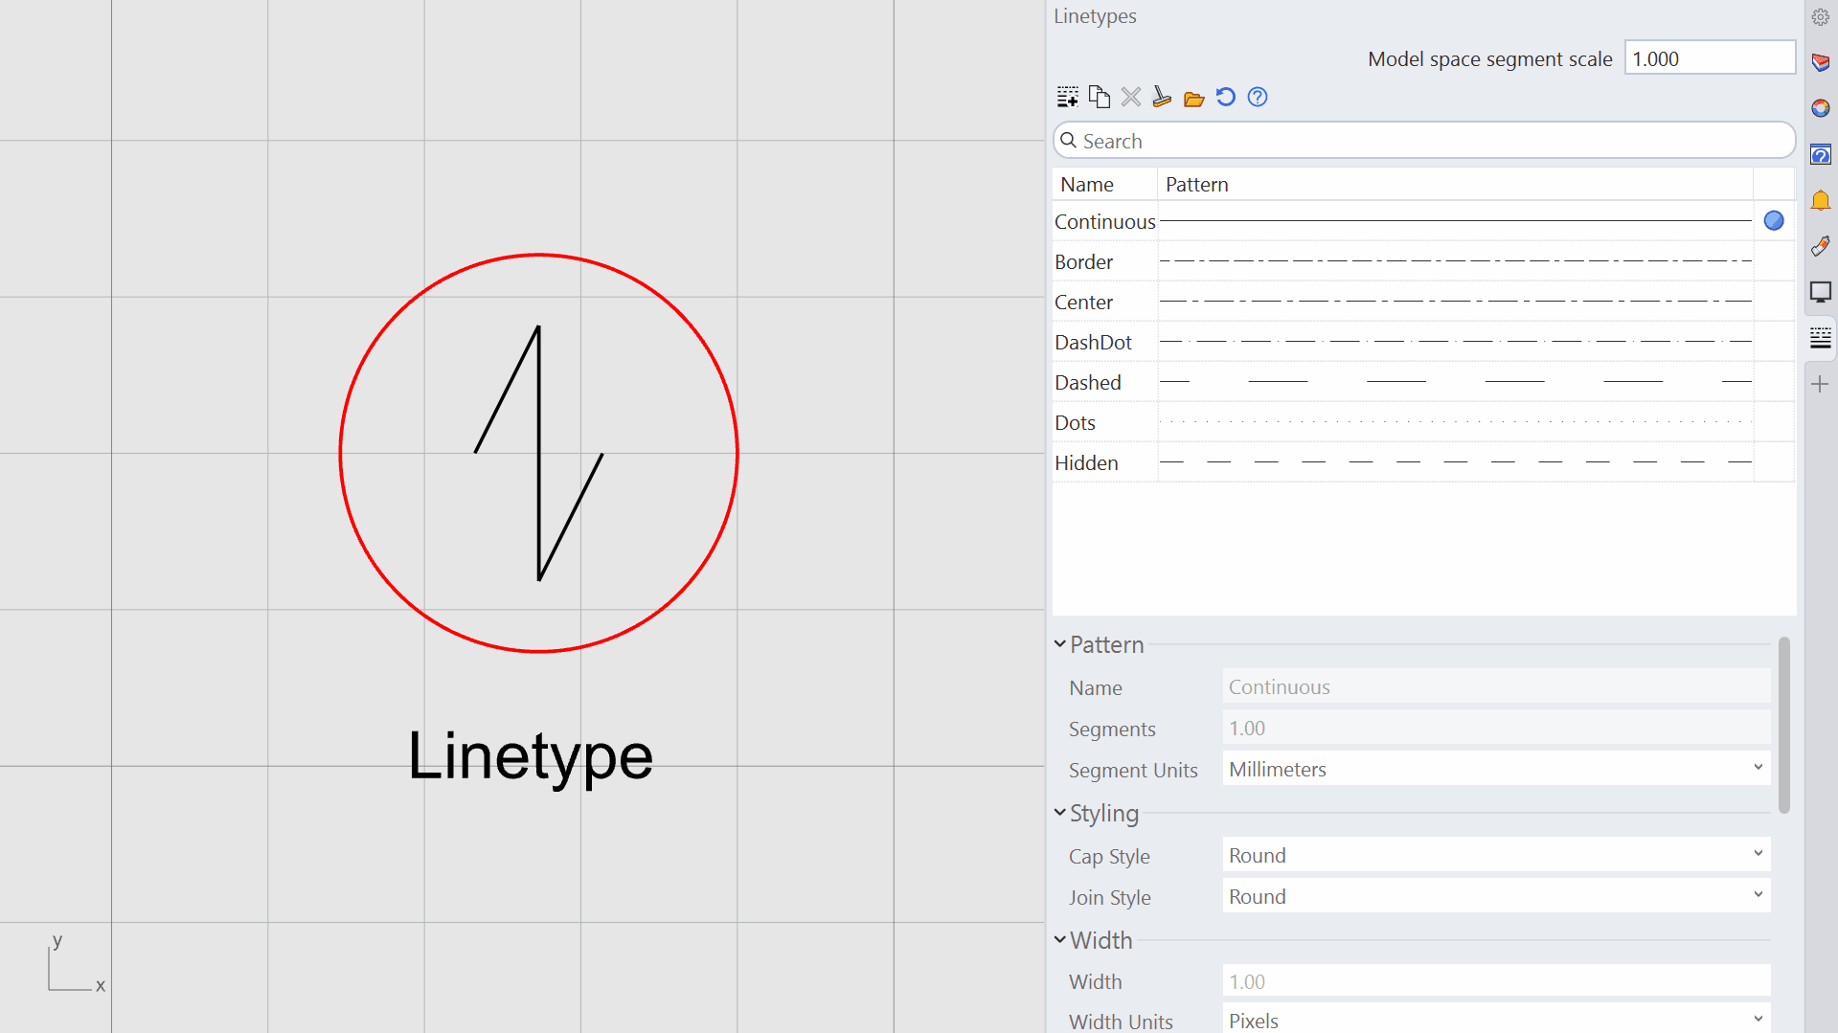
Task: Open the Join Style dropdown
Action: [1496, 896]
